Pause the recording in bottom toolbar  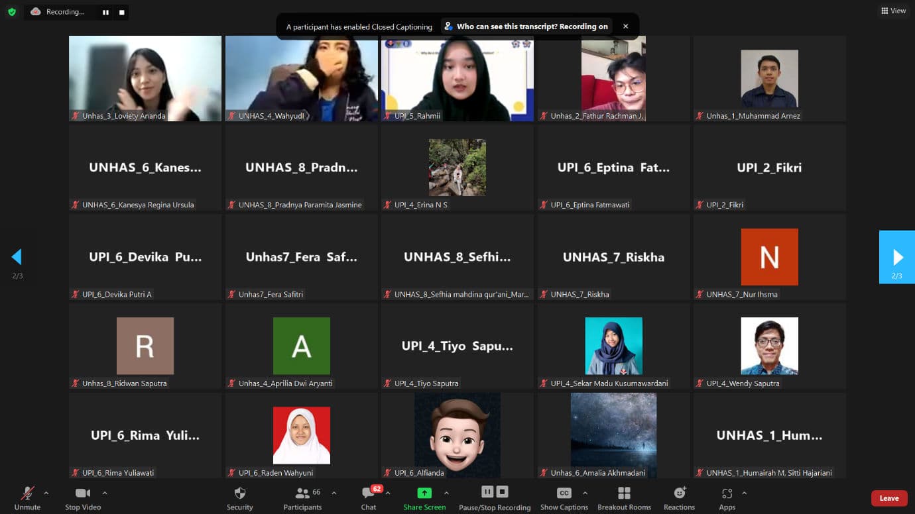pyautogui.click(x=487, y=491)
